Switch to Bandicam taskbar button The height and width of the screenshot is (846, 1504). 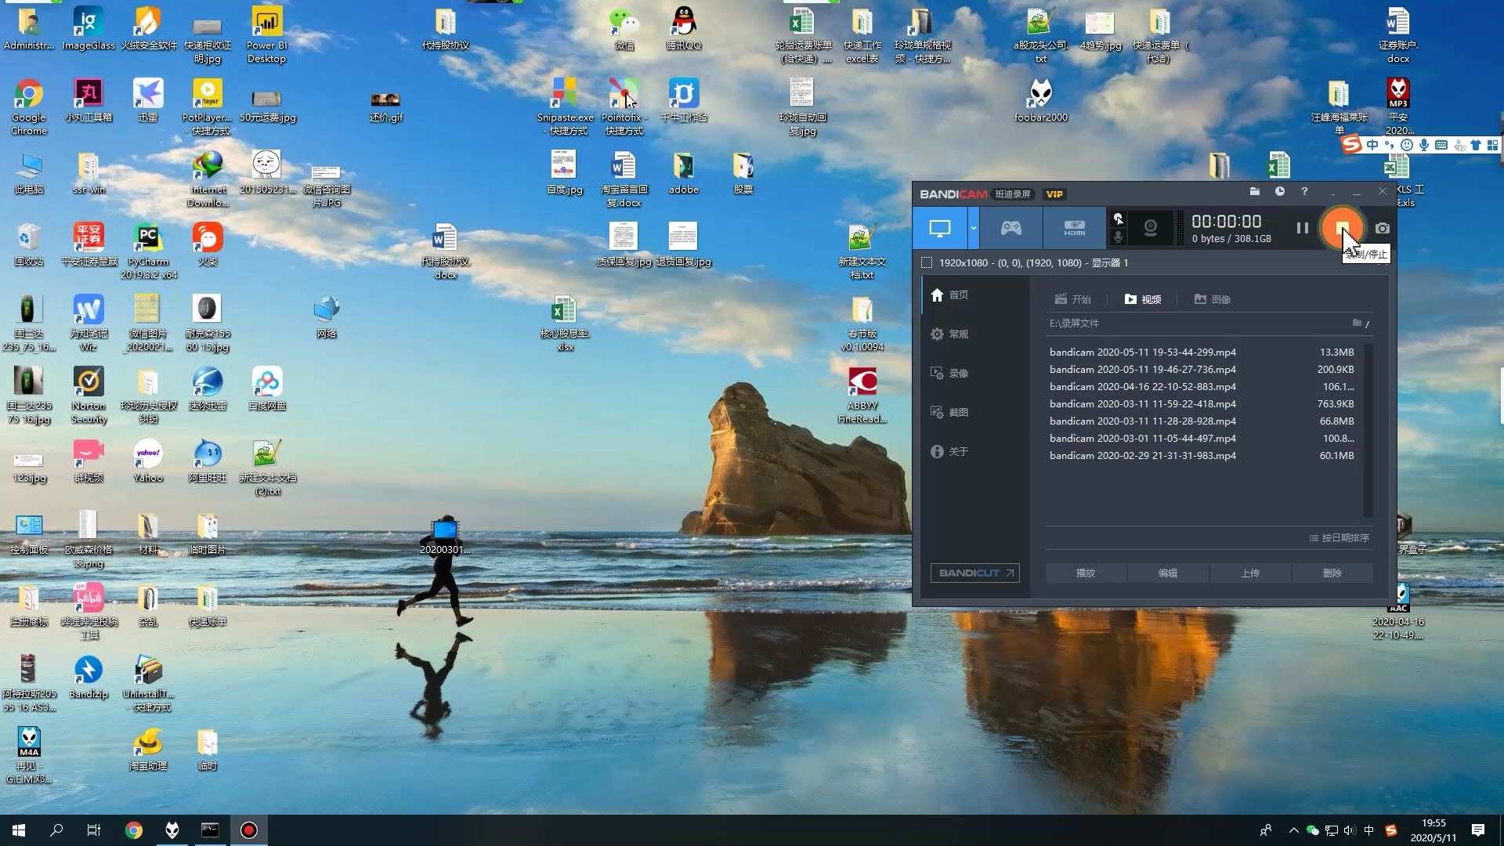(x=248, y=830)
